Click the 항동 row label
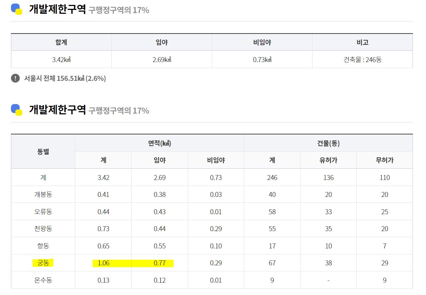 click(x=43, y=246)
